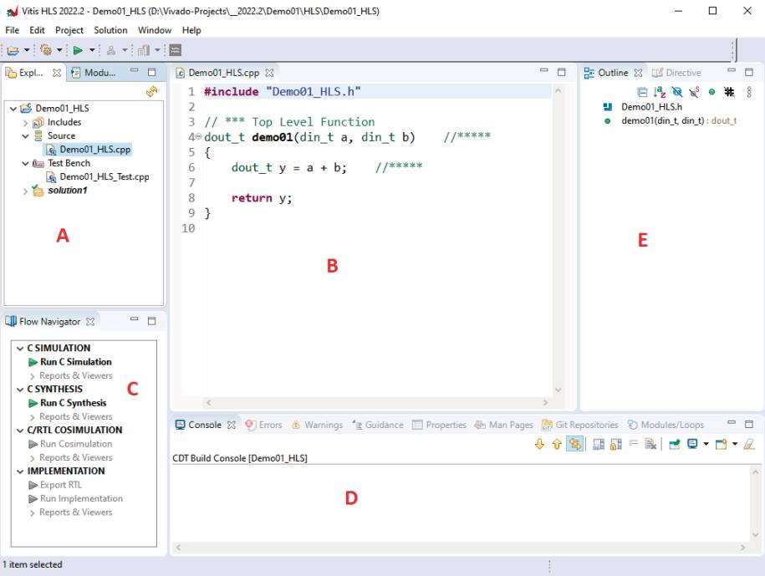Image resolution: width=765 pixels, height=576 pixels.
Task: Open the File menu
Action: pos(13,30)
